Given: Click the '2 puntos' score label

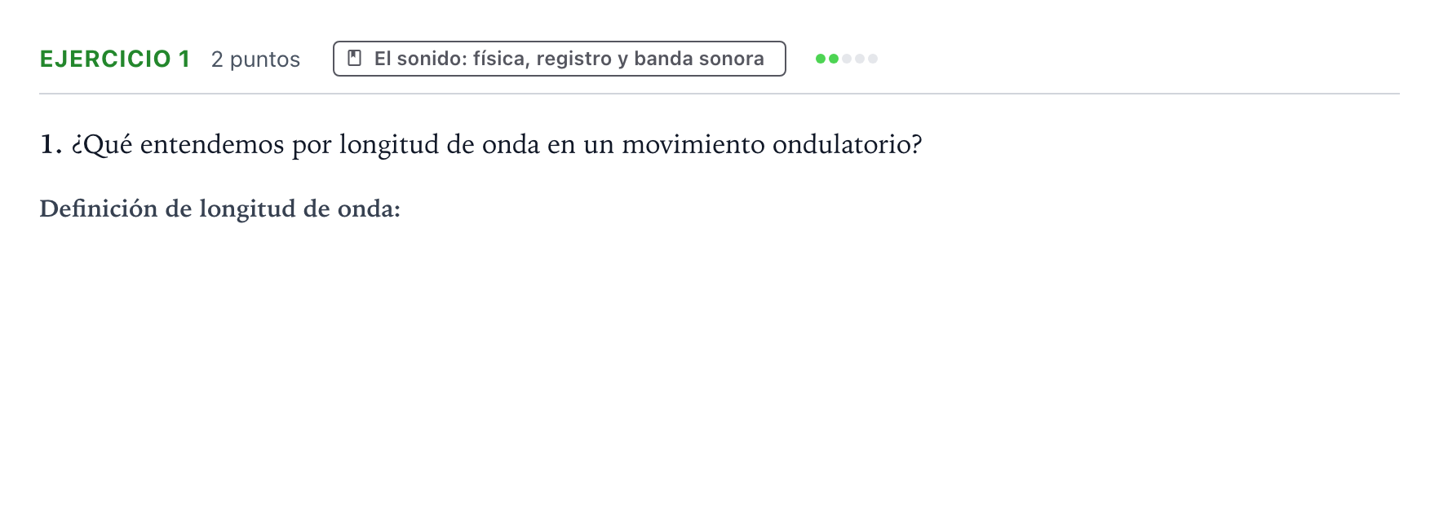Looking at the screenshot, I should 255,59.
